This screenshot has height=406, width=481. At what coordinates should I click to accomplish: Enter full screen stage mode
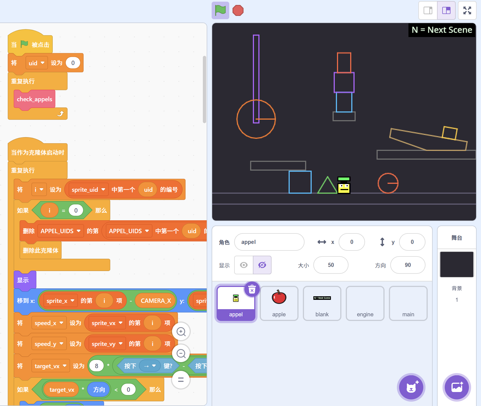pyautogui.click(x=467, y=10)
